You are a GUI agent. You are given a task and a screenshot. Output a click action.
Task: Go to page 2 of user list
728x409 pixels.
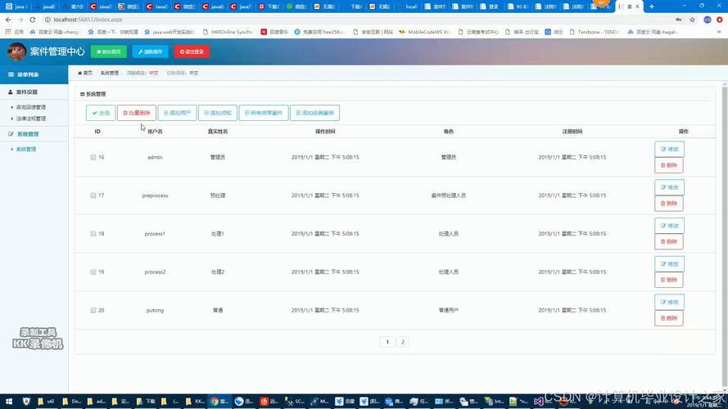[403, 342]
